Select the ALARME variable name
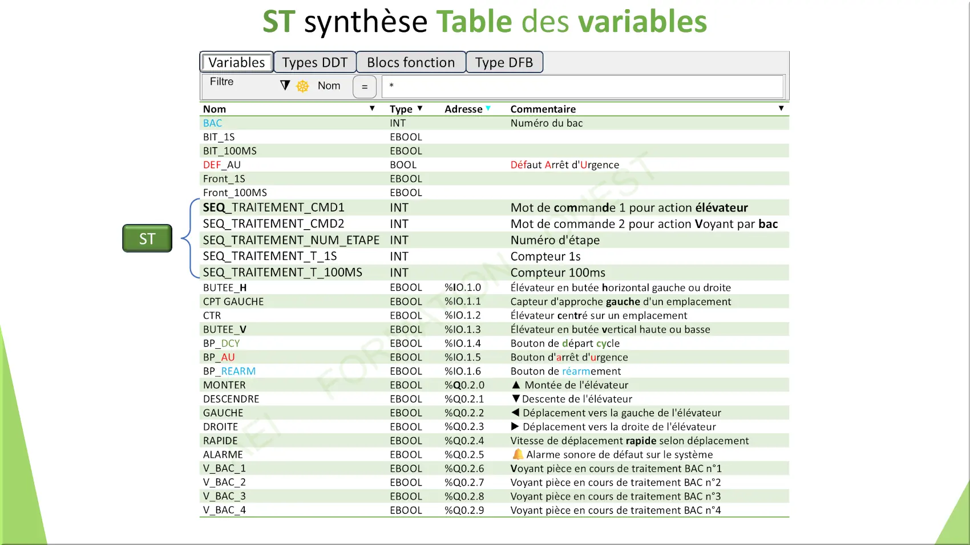The height and width of the screenshot is (545, 970). point(223,455)
